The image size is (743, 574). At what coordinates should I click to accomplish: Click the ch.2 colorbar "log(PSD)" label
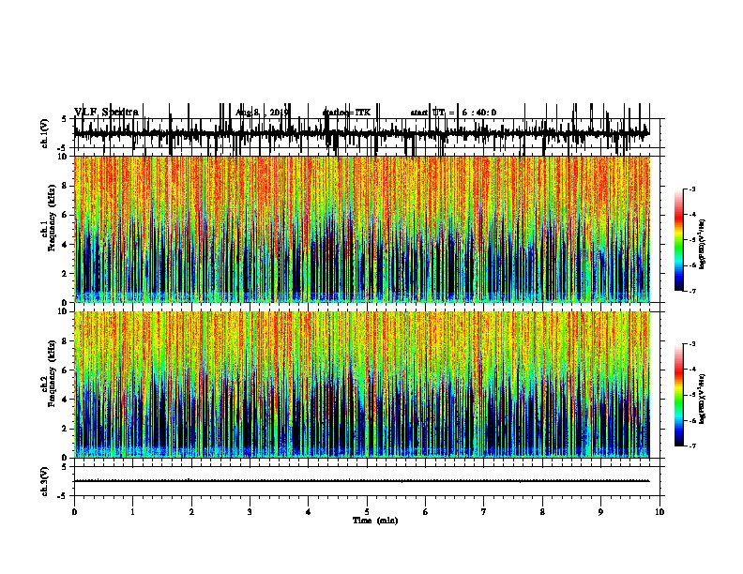tap(703, 399)
